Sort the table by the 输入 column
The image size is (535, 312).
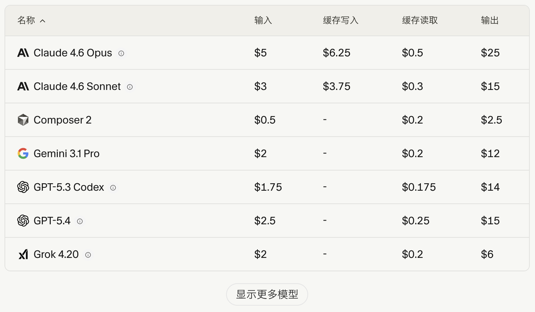pos(263,21)
